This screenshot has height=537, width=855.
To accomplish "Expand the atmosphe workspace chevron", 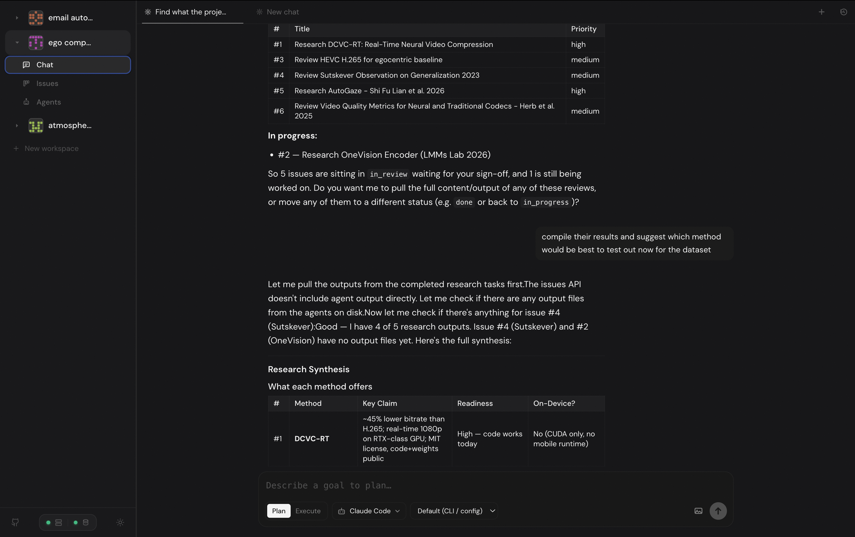I will [x=17, y=126].
